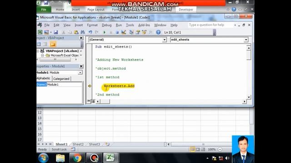The image size is (291, 163).
Task: Open the Edit menu in VBA editor
Action: tap(56, 25)
